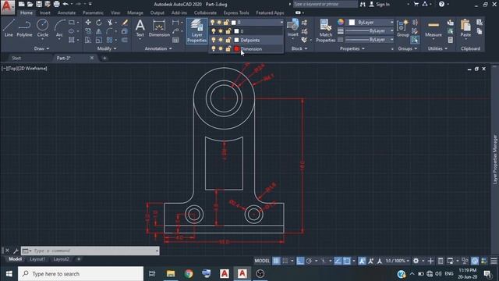Click the Match Properties tool
Screen dimensions: 499x281
326,30
